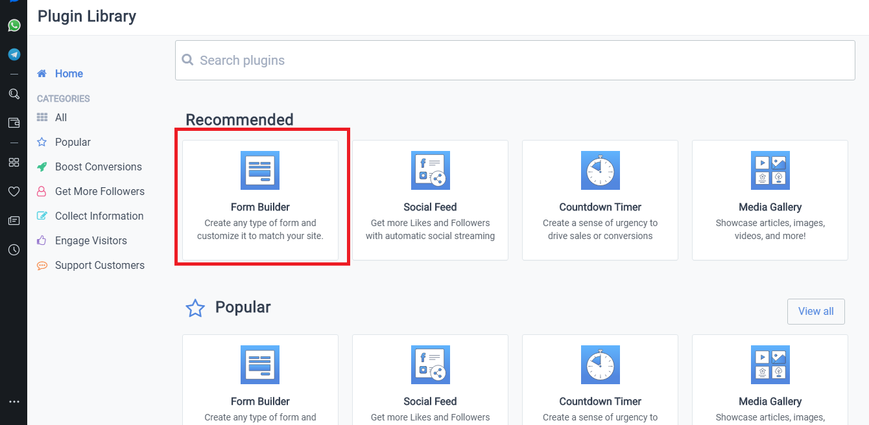Screen dimensions: 869x425
Task: Click the Popular category star icon
Action: [x=42, y=142]
